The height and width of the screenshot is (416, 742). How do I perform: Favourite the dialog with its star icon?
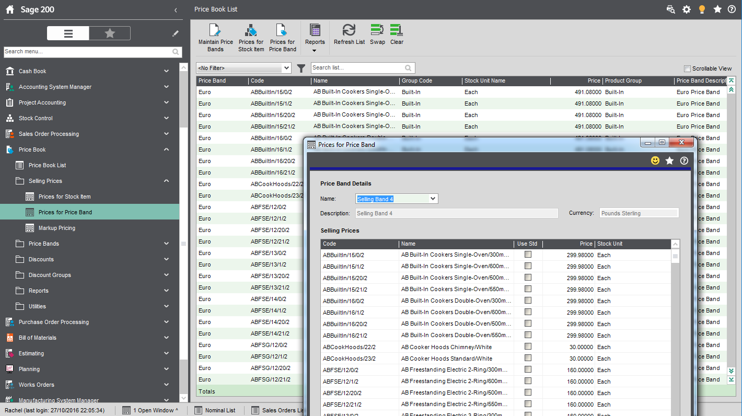(x=669, y=160)
